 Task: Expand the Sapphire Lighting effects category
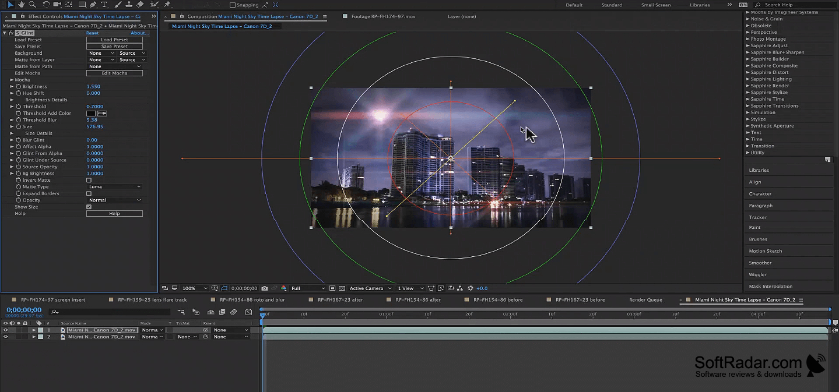(771, 79)
